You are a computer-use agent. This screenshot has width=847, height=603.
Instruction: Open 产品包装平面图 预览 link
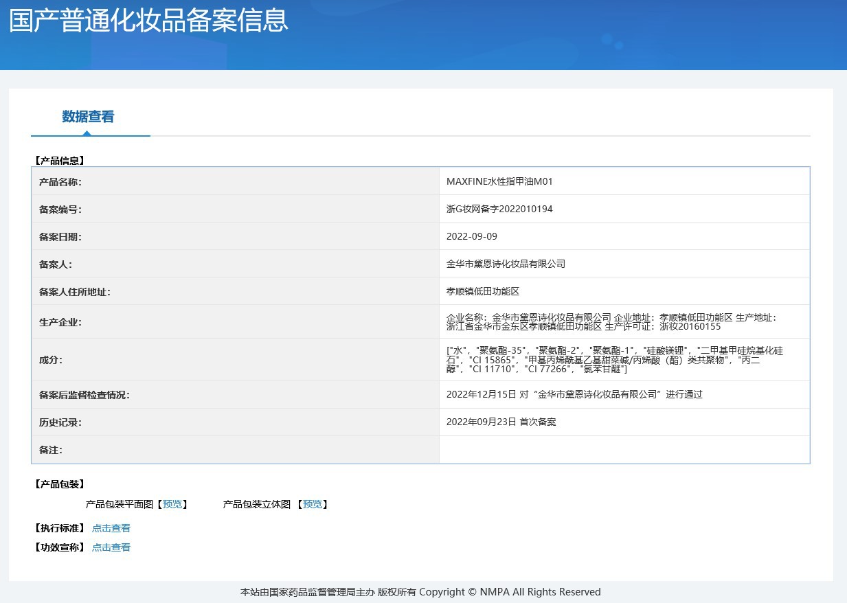point(172,504)
